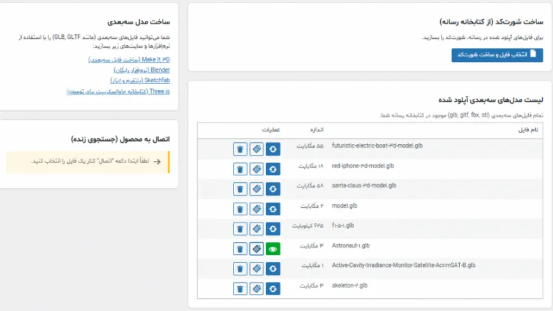Click file name Active-Cavity-Irradiance-Monitor-Satellite-AcrimSAT-B.glb
The width and height of the screenshot is (553, 311).
(x=404, y=265)
